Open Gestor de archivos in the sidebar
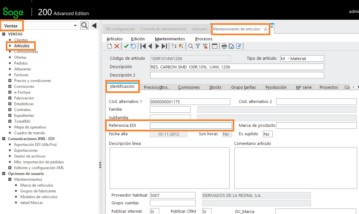359x214 pixels. click(x=30, y=156)
